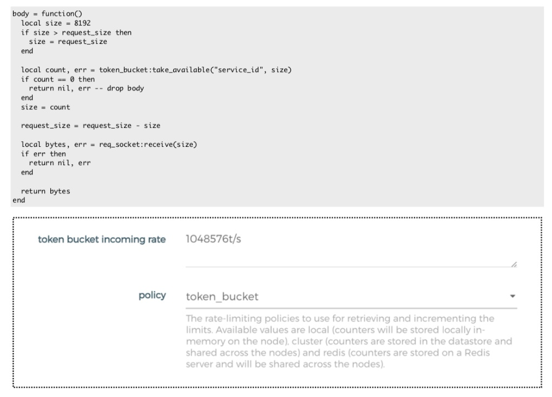The width and height of the screenshot is (552, 397).
Task: Click the 'return bytes' code line
Action: pos(45,191)
